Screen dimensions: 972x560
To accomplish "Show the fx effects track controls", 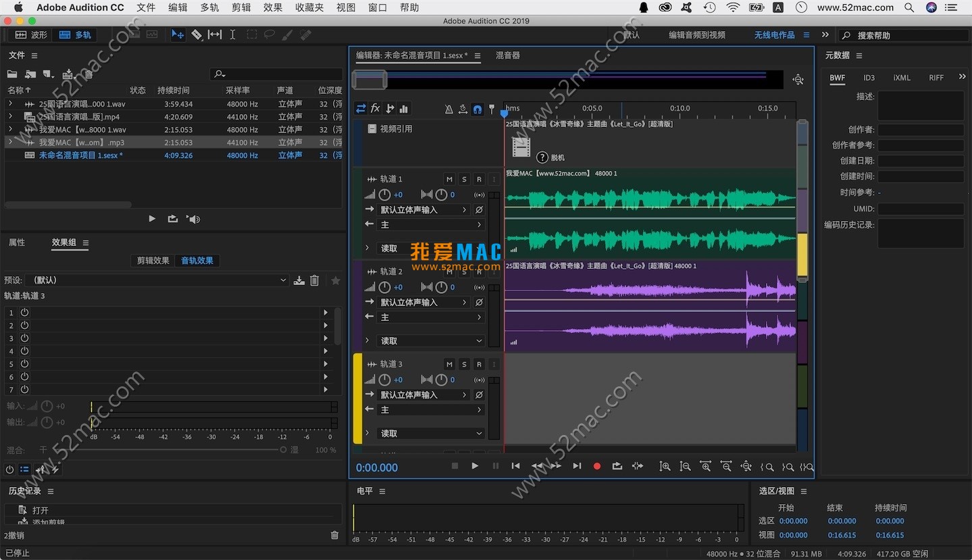I will click(x=375, y=109).
